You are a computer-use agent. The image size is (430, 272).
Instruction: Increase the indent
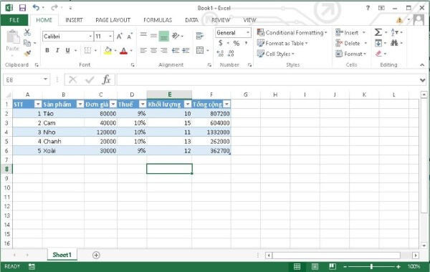(x=186, y=50)
